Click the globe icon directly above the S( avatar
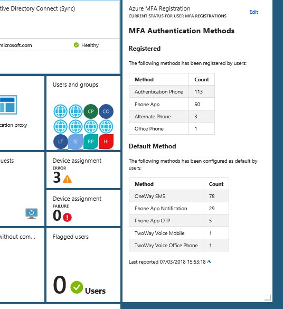The width and height of the screenshot is (283, 309). [76, 126]
